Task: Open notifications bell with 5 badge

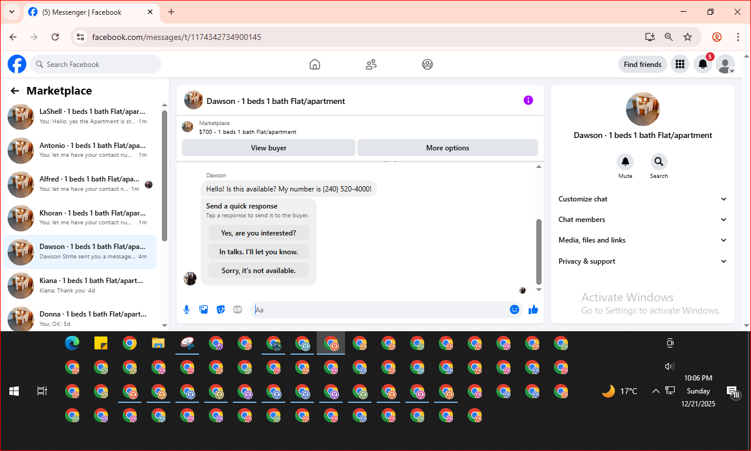Action: coord(703,65)
